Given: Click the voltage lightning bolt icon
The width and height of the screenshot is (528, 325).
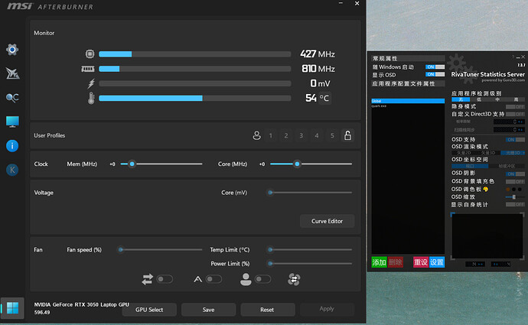Looking at the screenshot, I should coord(91,83).
